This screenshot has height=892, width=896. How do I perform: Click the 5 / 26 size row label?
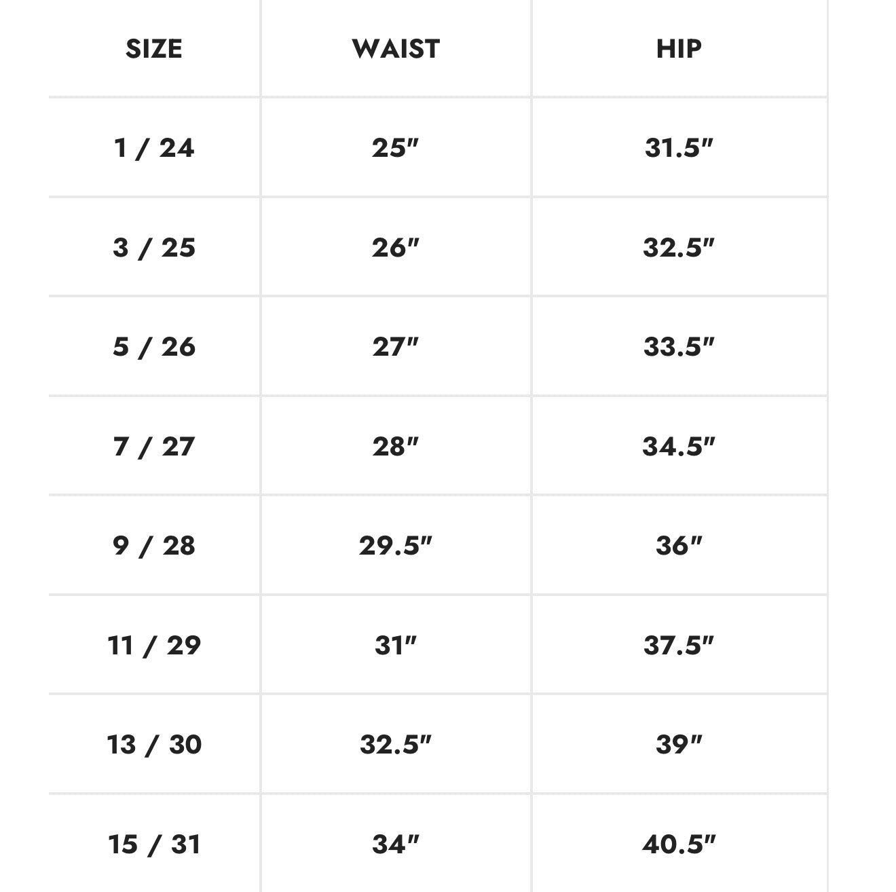click(x=154, y=347)
